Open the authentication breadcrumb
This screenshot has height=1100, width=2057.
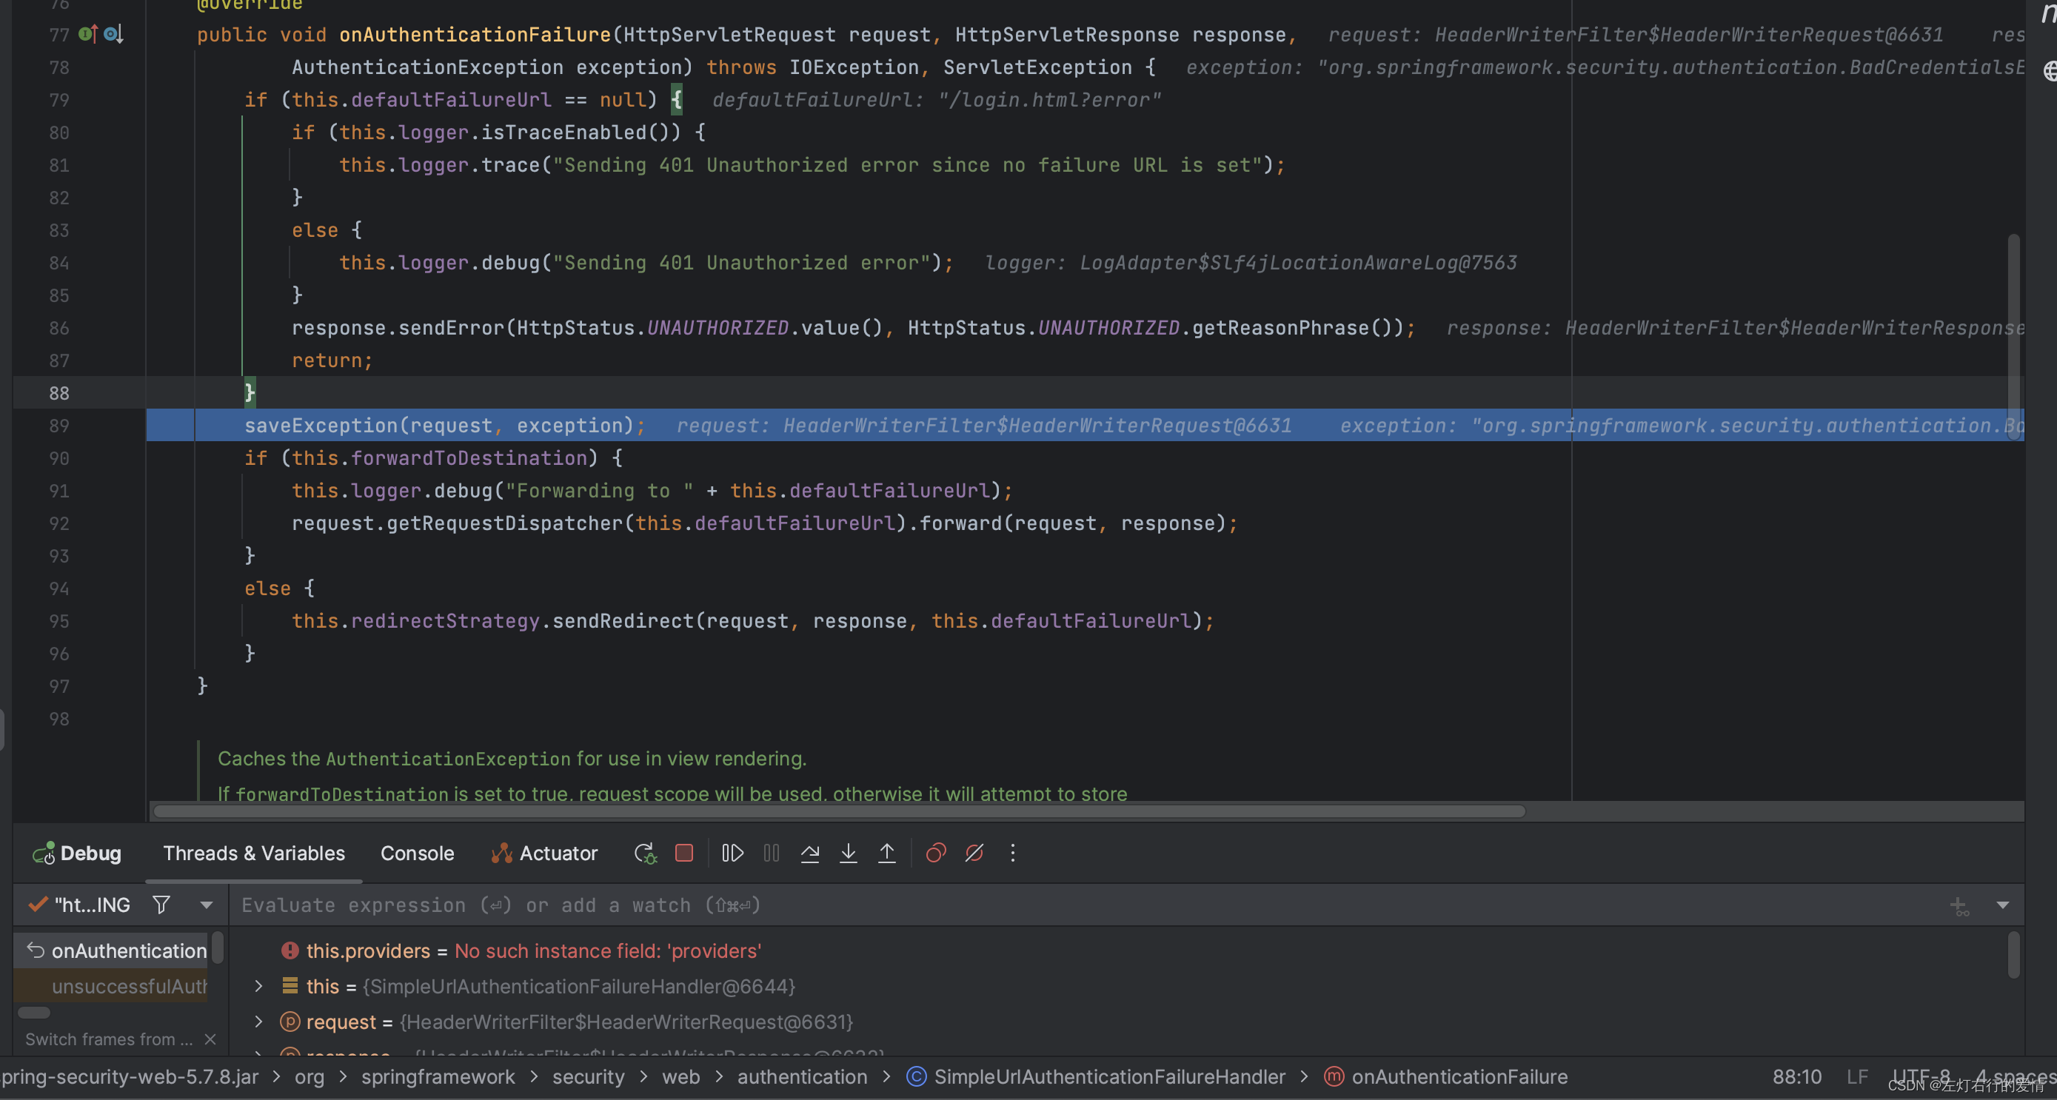point(802,1077)
